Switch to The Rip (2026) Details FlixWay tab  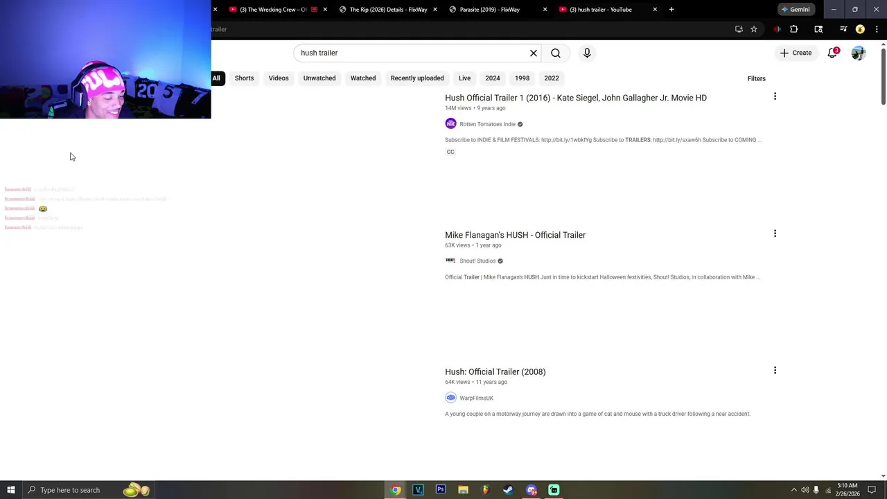click(x=388, y=10)
